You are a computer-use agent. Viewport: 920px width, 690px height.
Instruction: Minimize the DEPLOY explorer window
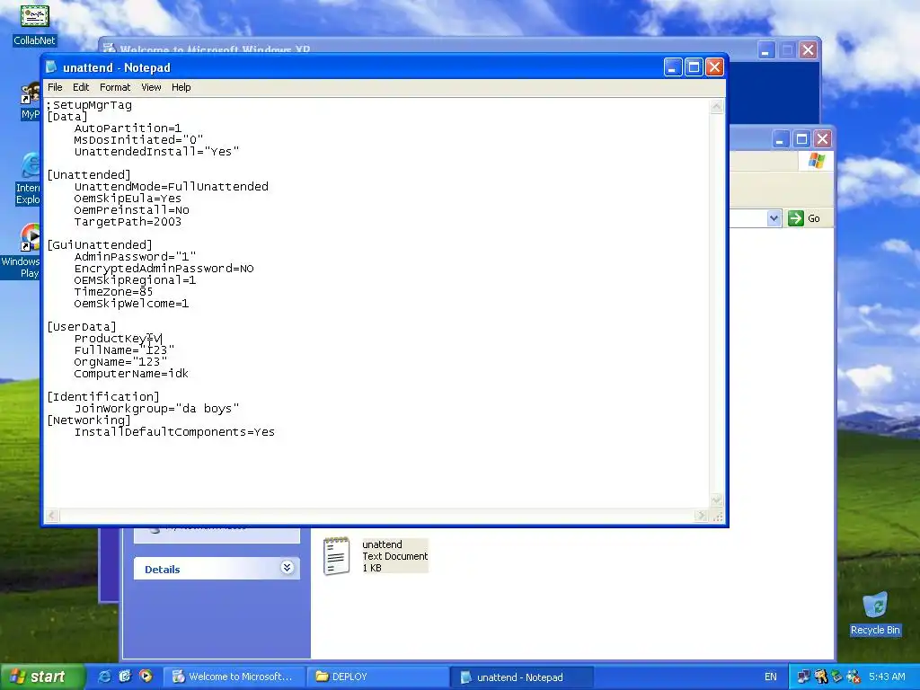pos(779,139)
